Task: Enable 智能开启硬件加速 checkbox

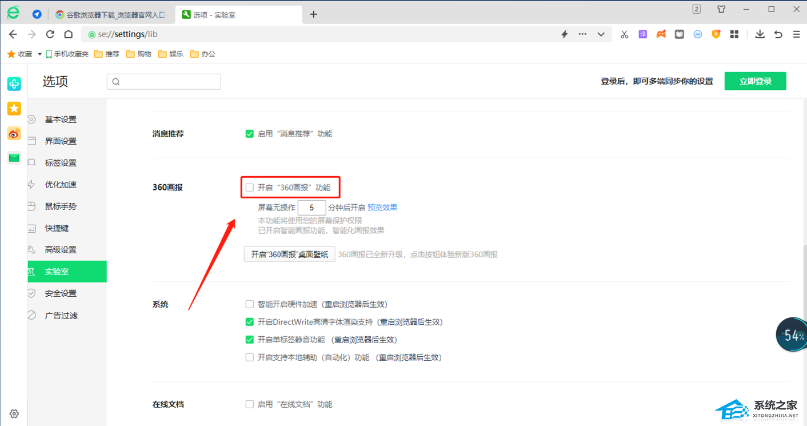Action: [x=250, y=304]
